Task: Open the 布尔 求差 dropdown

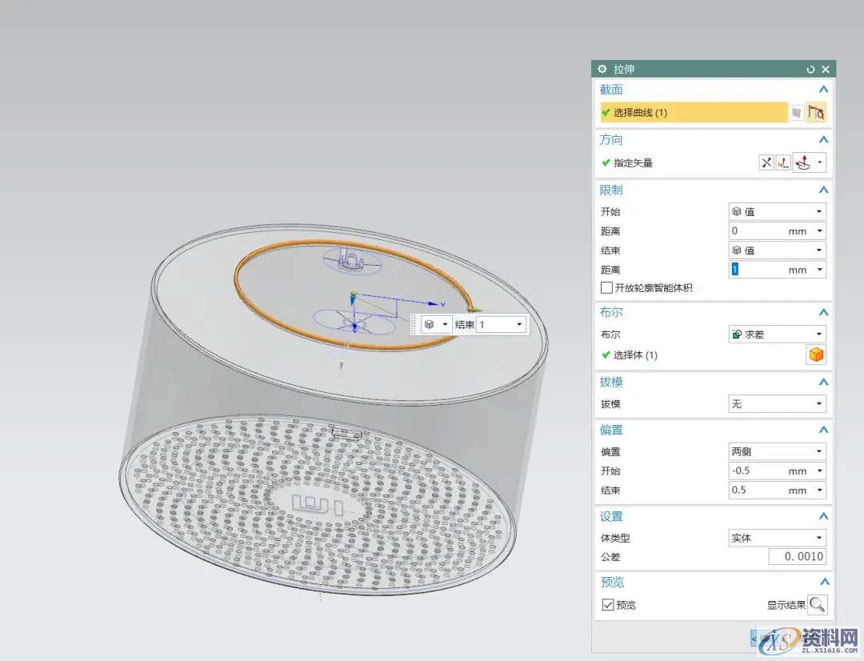Action: point(777,335)
